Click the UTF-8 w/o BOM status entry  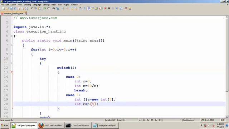coord(207,120)
